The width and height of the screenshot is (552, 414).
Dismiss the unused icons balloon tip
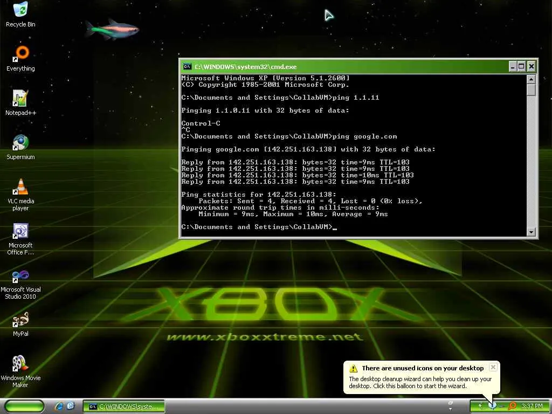pyautogui.click(x=493, y=367)
